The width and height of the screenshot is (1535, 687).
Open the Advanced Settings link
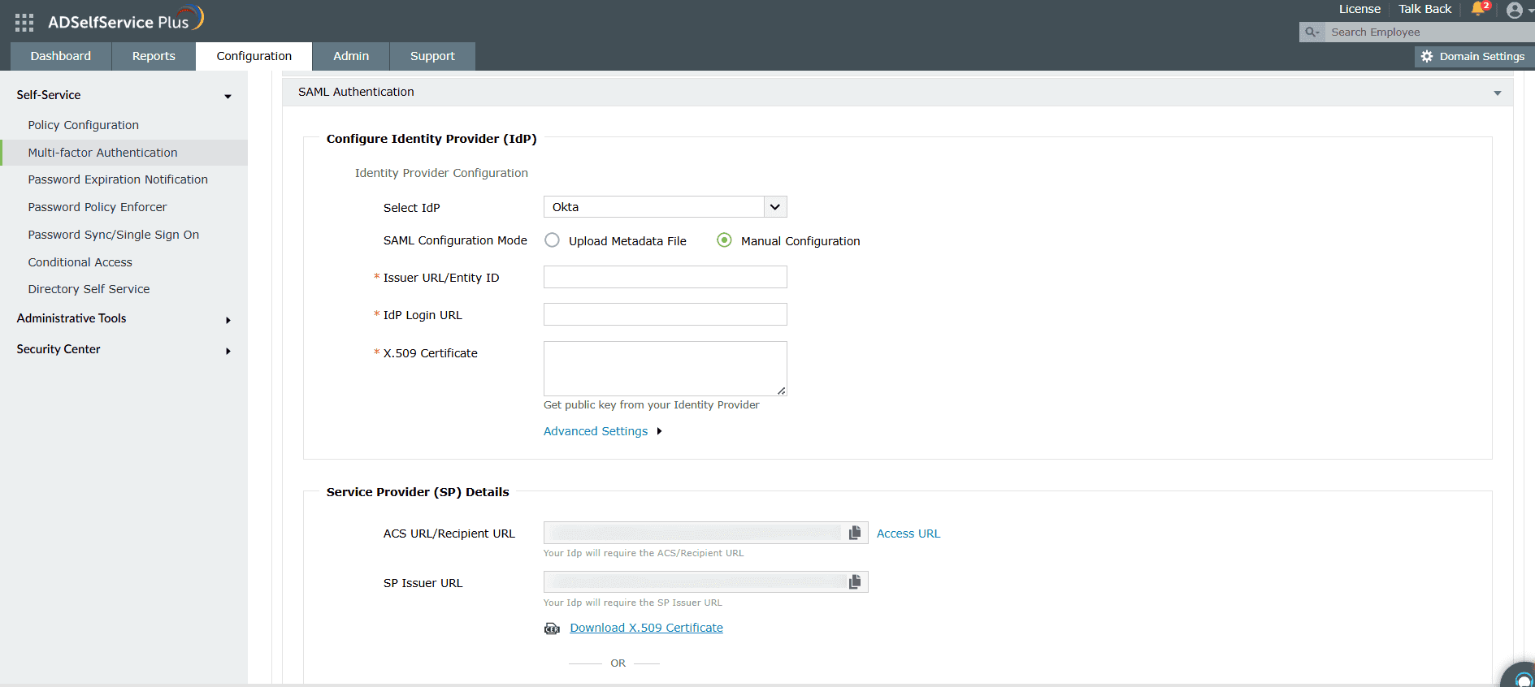(596, 431)
